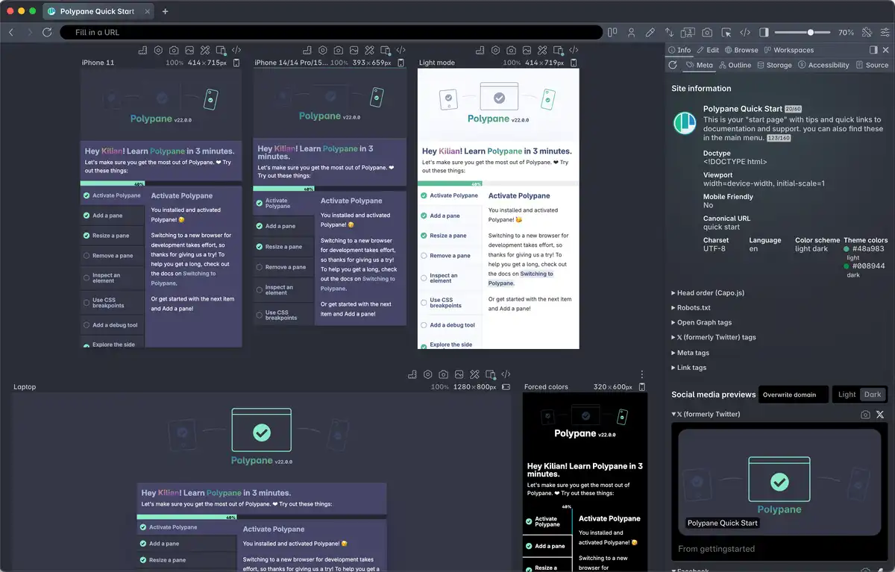Open the Accessibility tab
The height and width of the screenshot is (572, 895).
[x=823, y=65]
